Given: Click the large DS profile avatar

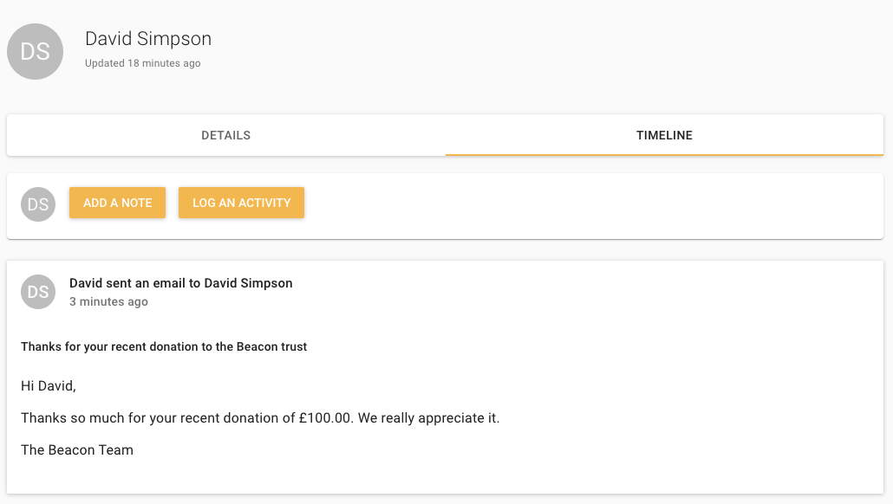Looking at the screenshot, I should click(x=35, y=52).
